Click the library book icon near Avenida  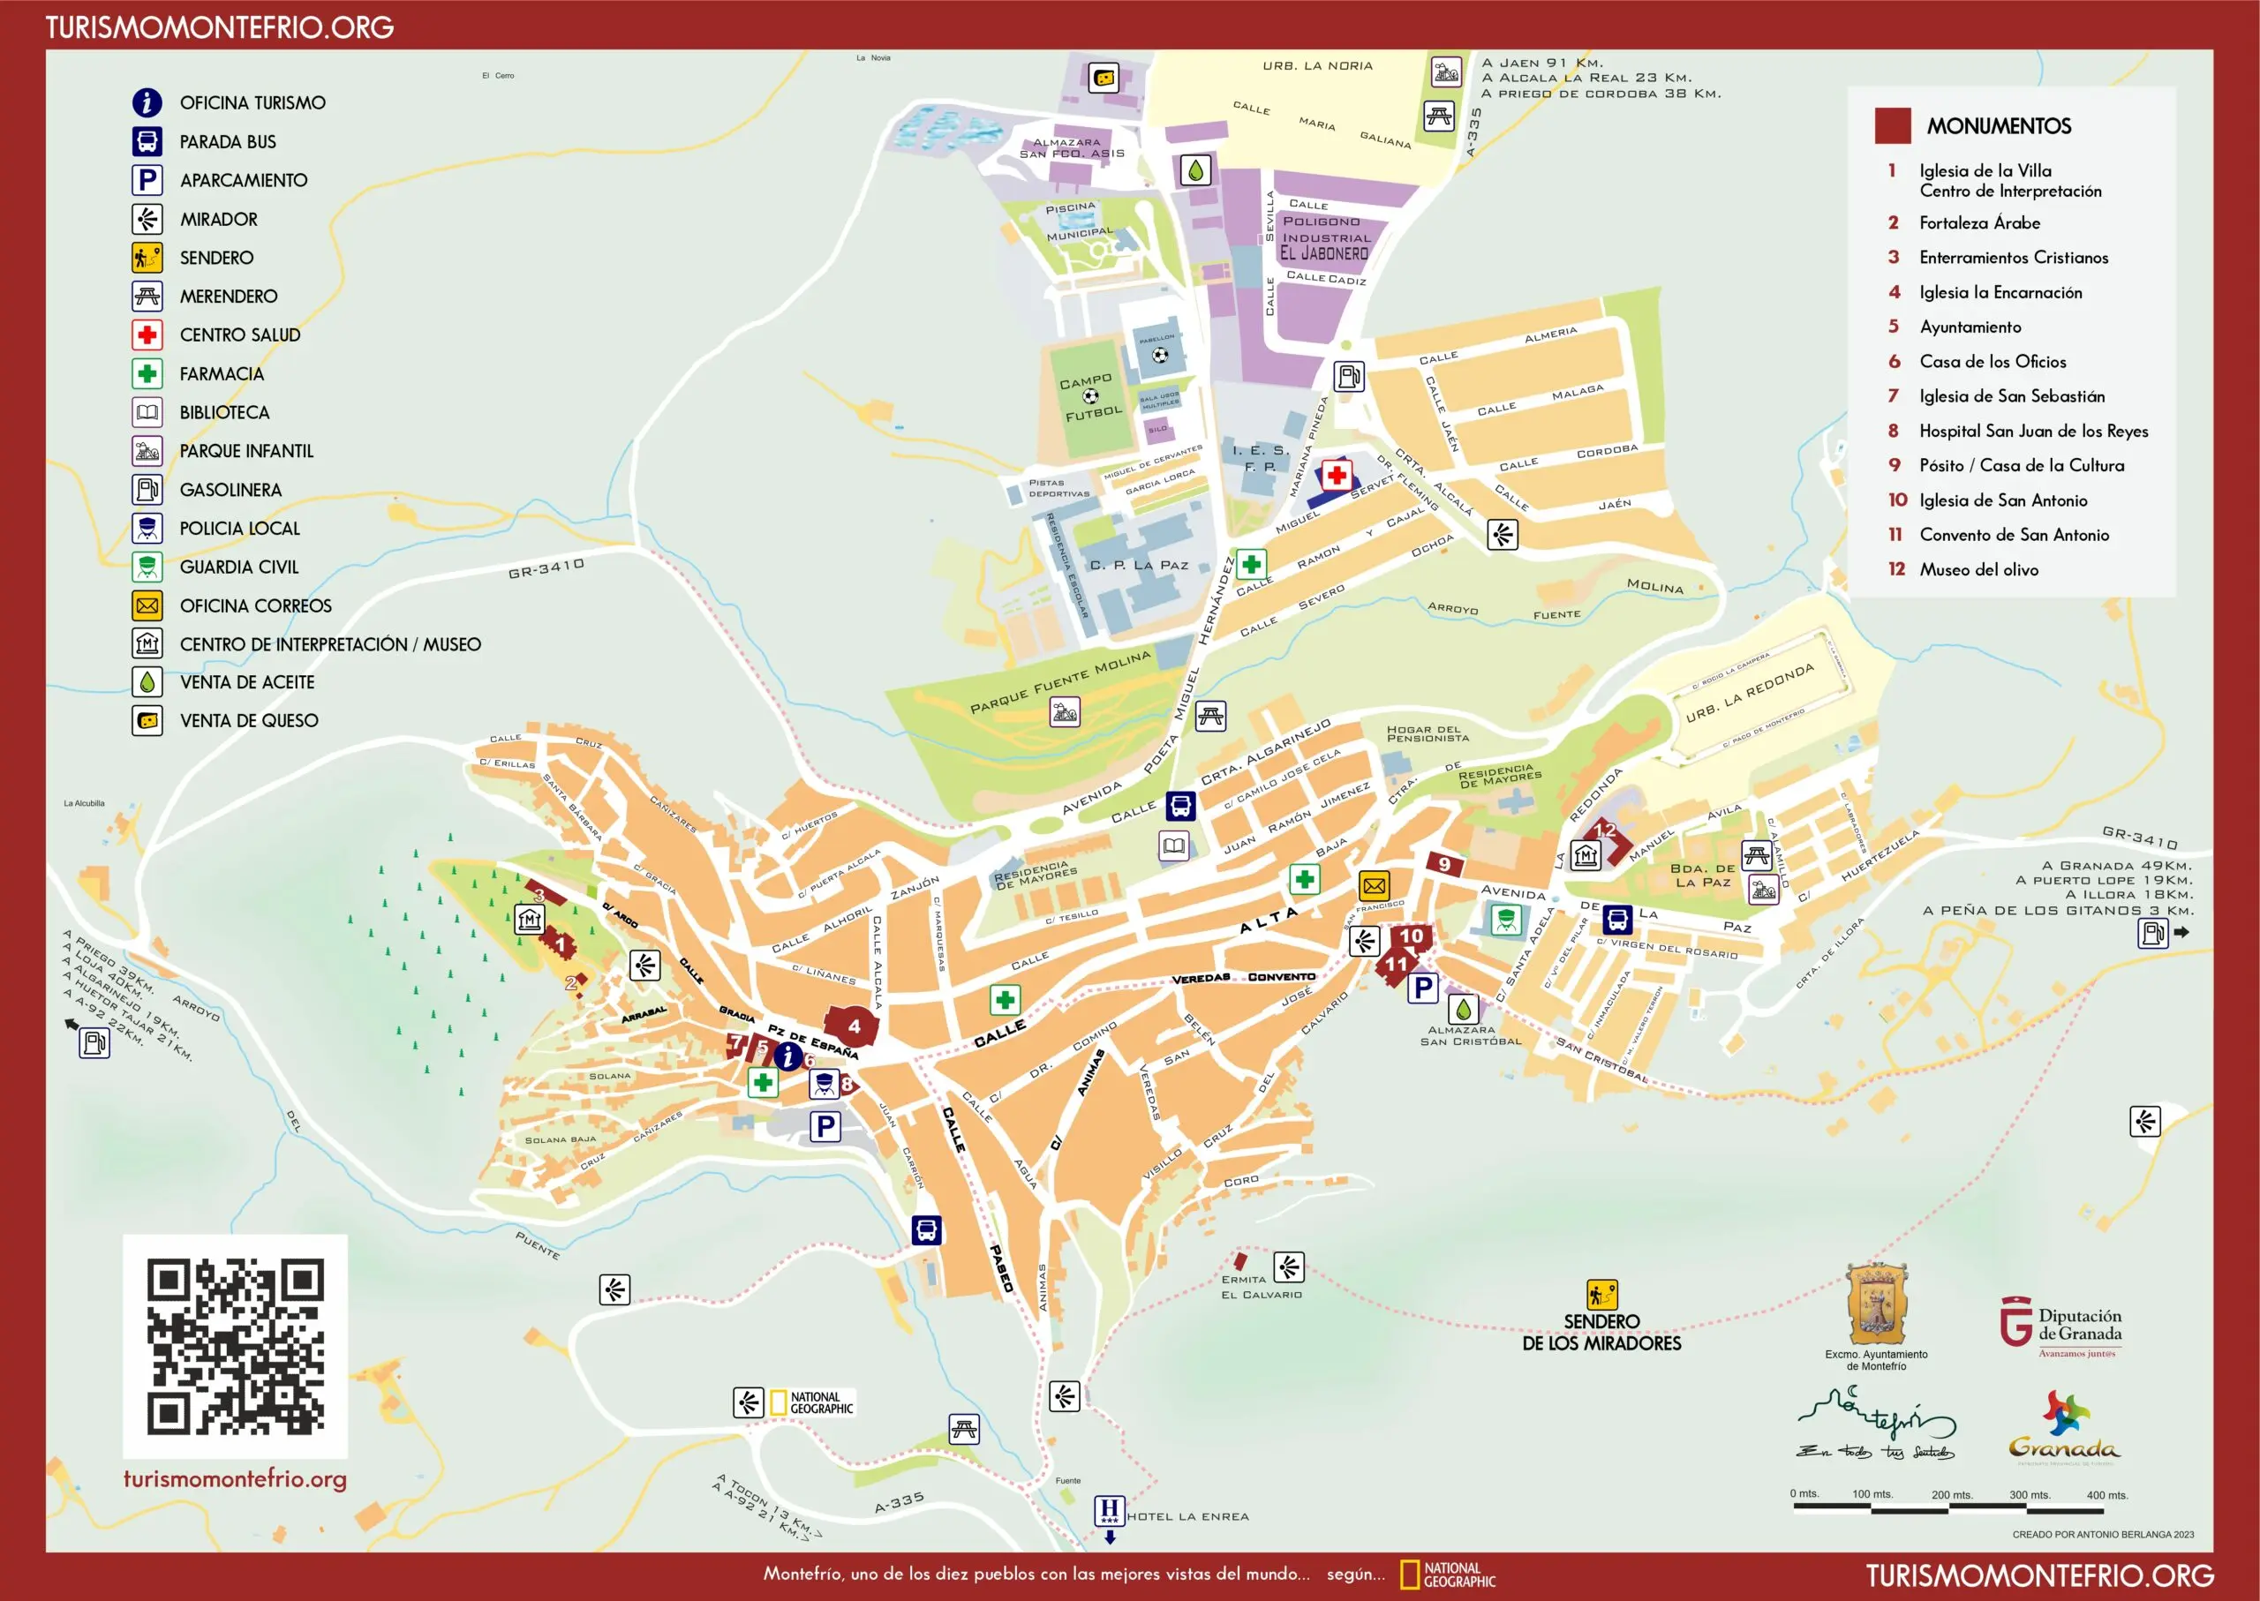pos(1173,845)
